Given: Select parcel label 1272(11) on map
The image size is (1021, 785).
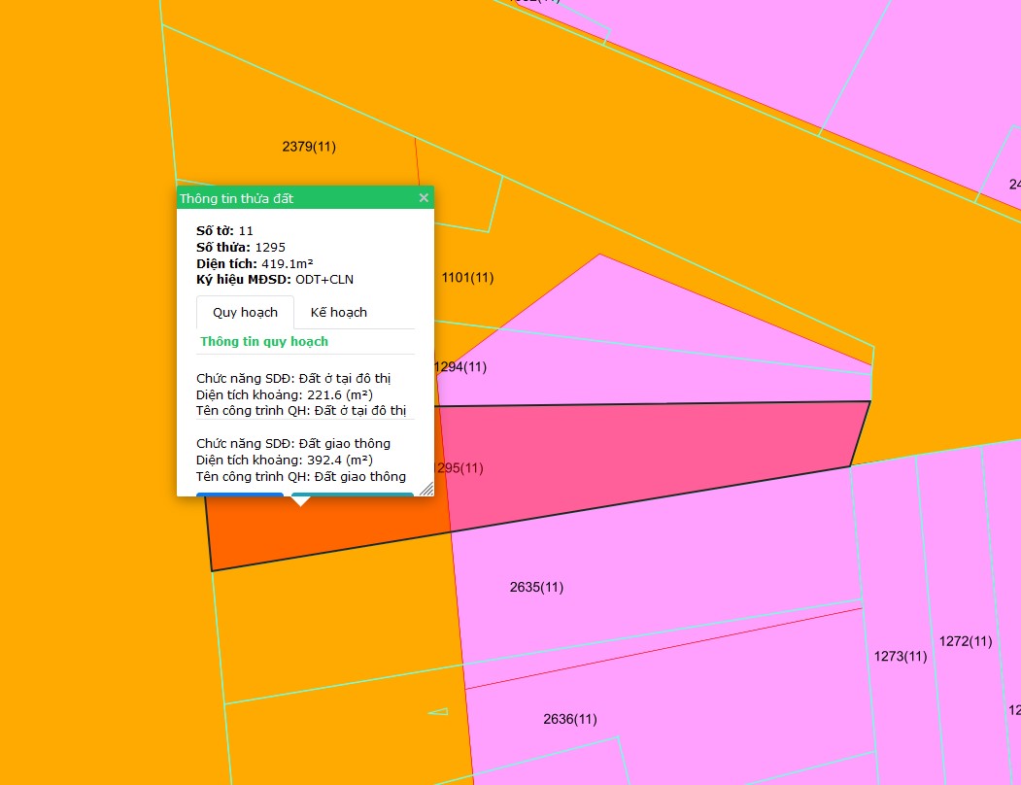Looking at the screenshot, I should pyautogui.click(x=966, y=641).
